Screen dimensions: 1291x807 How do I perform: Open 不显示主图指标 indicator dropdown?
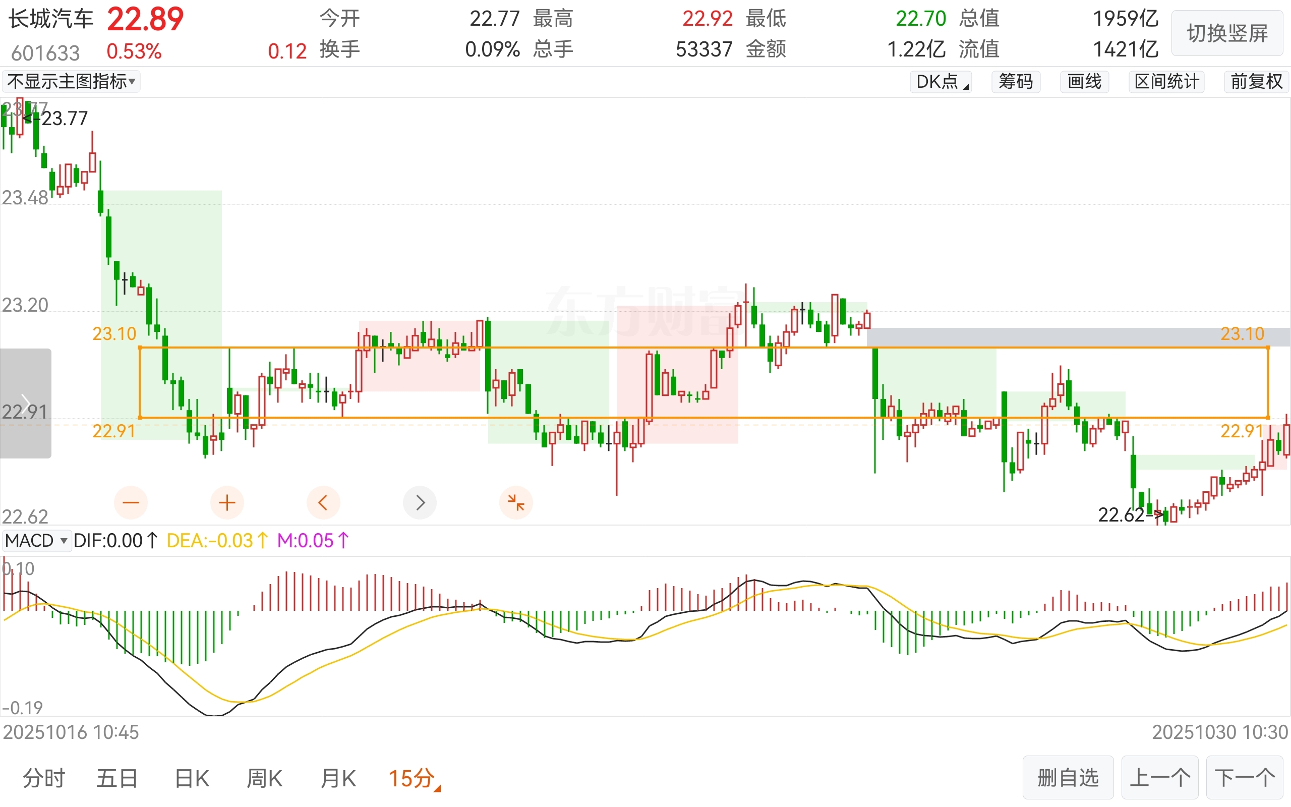coord(71,82)
